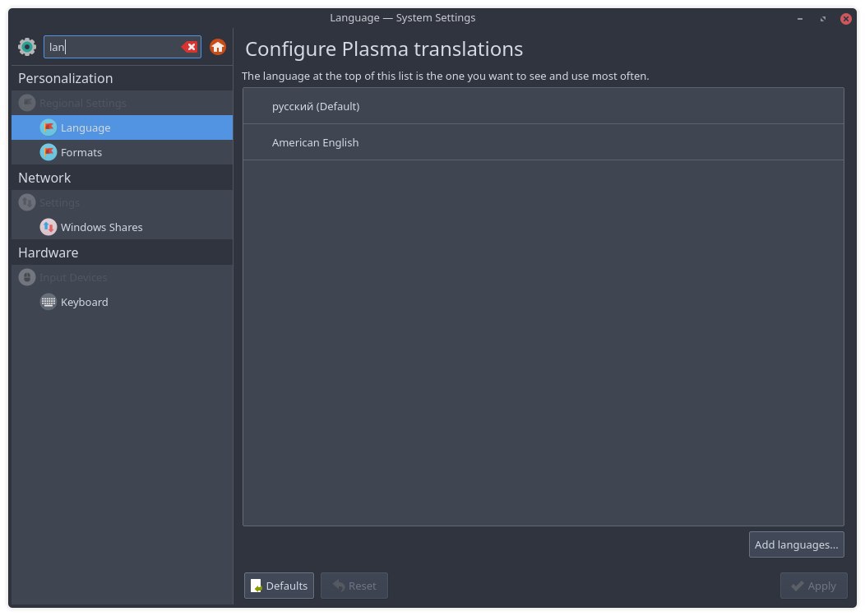The image size is (865, 616).
Task: Open Windows Shares settings
Action: (x=122, y=227)
